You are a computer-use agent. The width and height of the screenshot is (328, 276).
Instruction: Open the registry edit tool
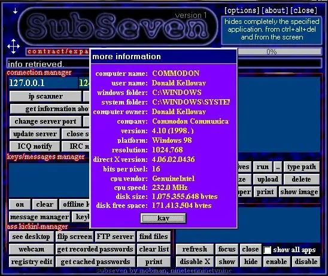31,262
